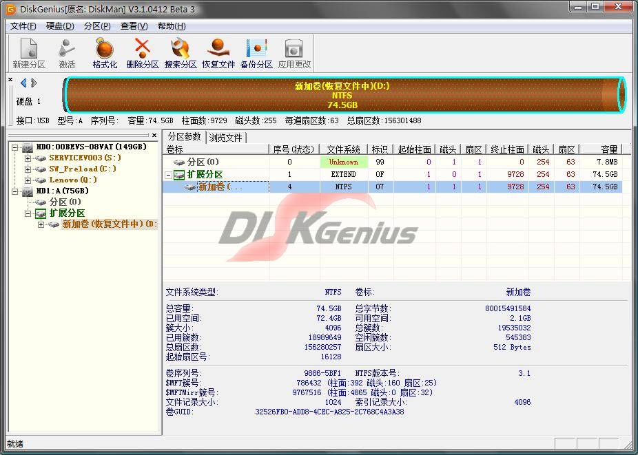Collapse the HD0:00BEVS-08VAT tree node
638x455 pixels.
coord(14,147)
